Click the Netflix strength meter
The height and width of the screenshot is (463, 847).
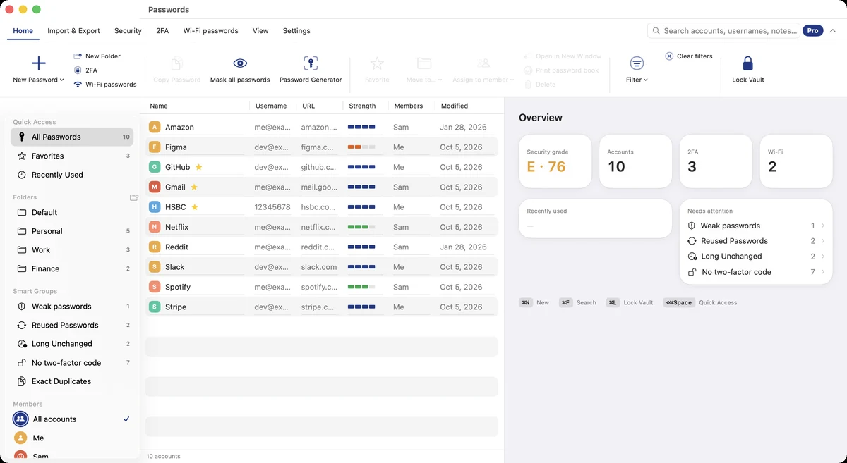point(361,227)
